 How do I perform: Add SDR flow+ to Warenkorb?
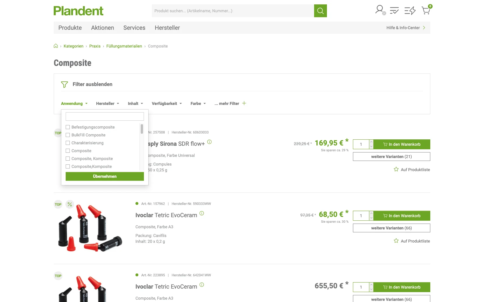click(x=402, y=144)
